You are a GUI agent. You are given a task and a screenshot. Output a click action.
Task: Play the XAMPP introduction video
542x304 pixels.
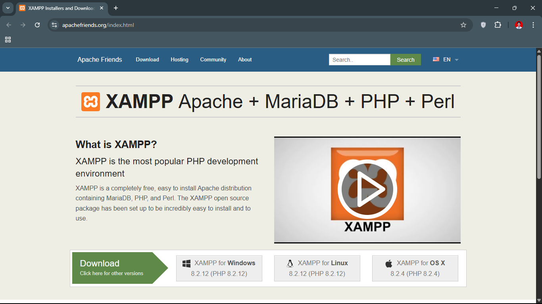367,189
